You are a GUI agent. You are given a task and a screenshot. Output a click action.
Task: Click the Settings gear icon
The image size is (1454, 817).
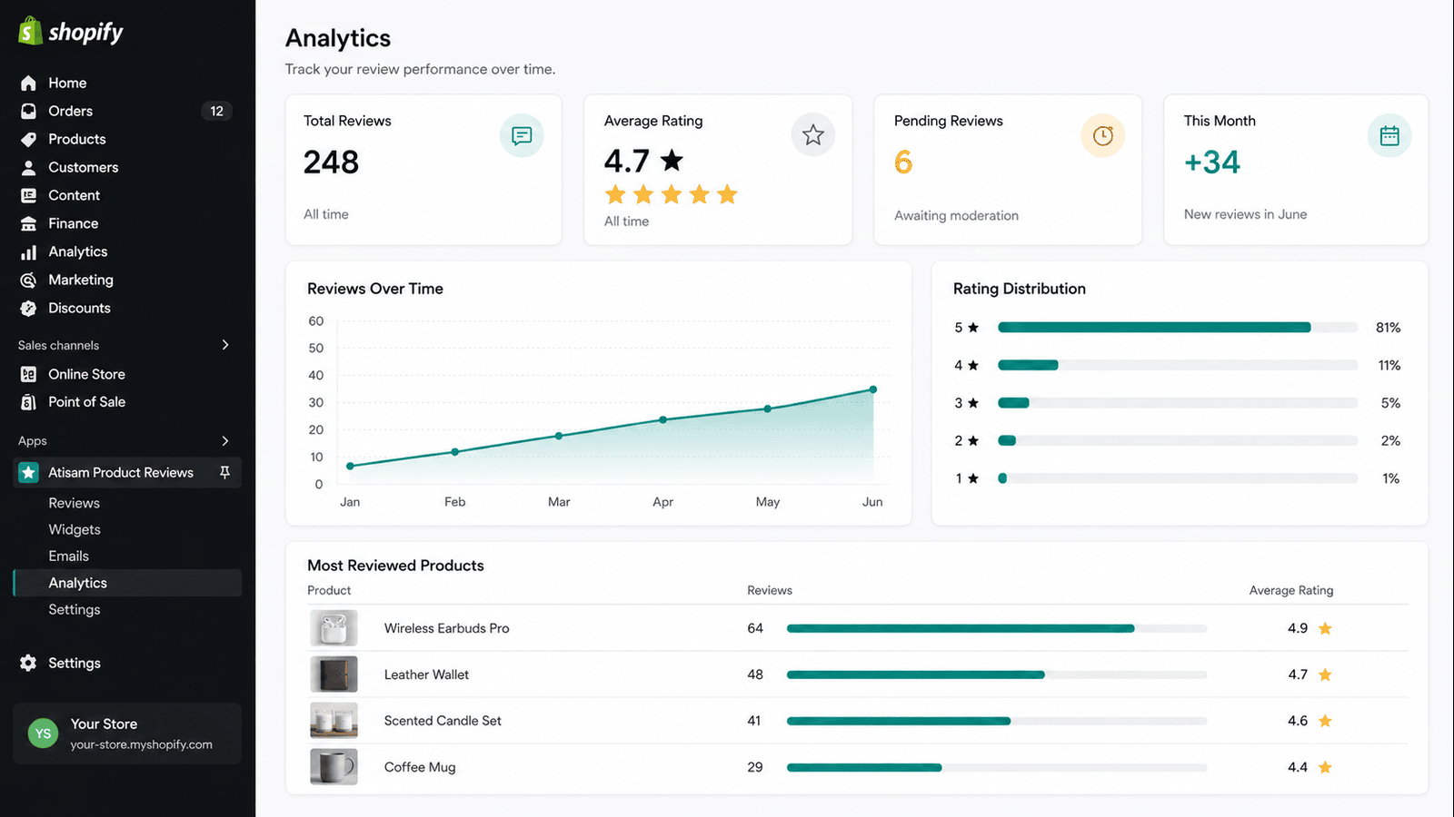[x=29, y=663]
